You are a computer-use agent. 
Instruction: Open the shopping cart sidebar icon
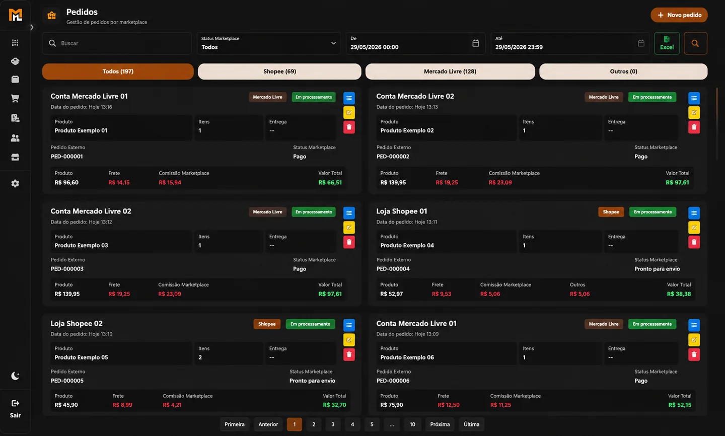15,99
